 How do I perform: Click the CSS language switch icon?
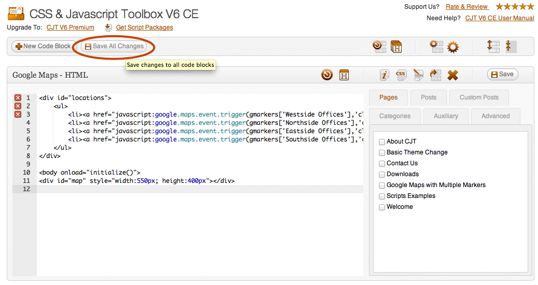(x=401, y=75)
